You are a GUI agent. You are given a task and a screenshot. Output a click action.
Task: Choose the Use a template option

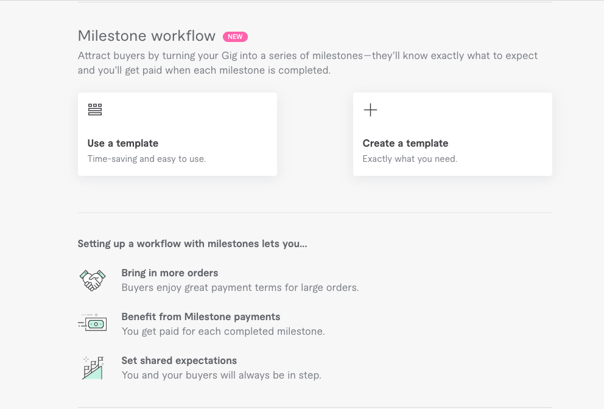point(123,144)
